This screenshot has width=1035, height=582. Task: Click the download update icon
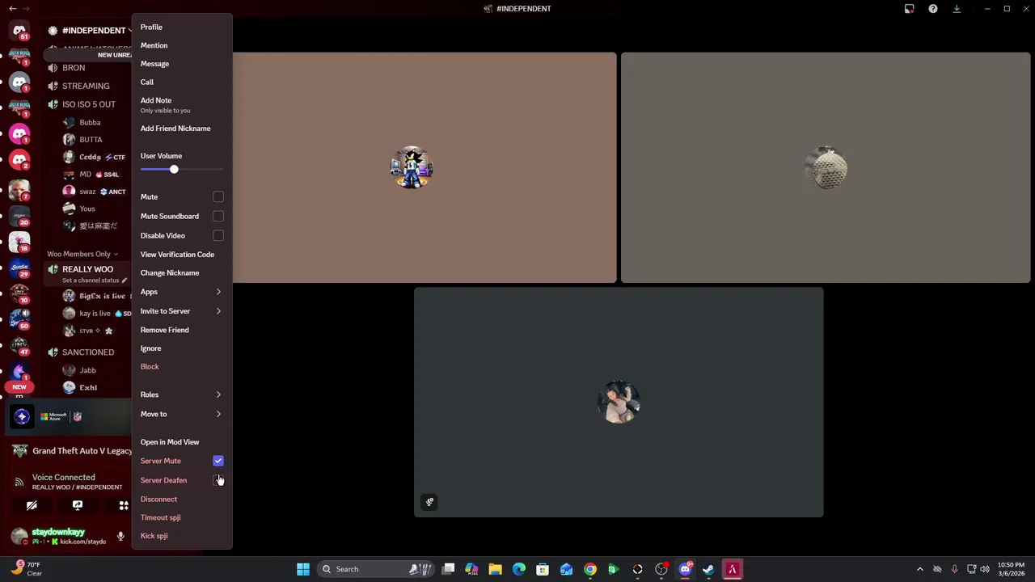pyautogui.click(x=957, y=9)
